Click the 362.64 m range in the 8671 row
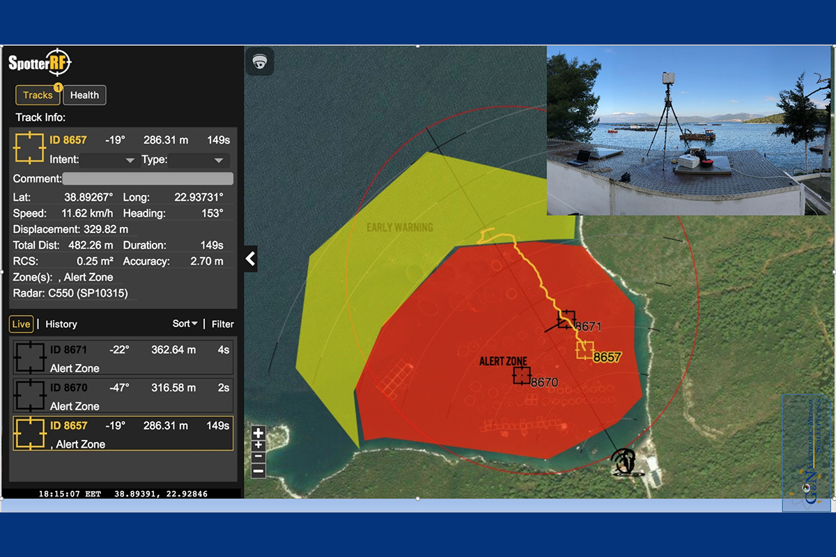Screen dimensions: 836x557 [x=173, y=350]
